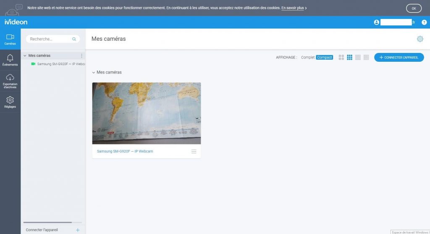430x234 pixels.
Task: Open three-dot menu for Mes caméras group
Action: pos(81,56)
